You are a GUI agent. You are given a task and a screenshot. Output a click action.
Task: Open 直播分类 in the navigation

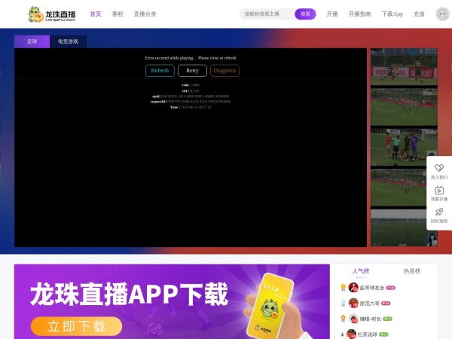coord(145,14)
